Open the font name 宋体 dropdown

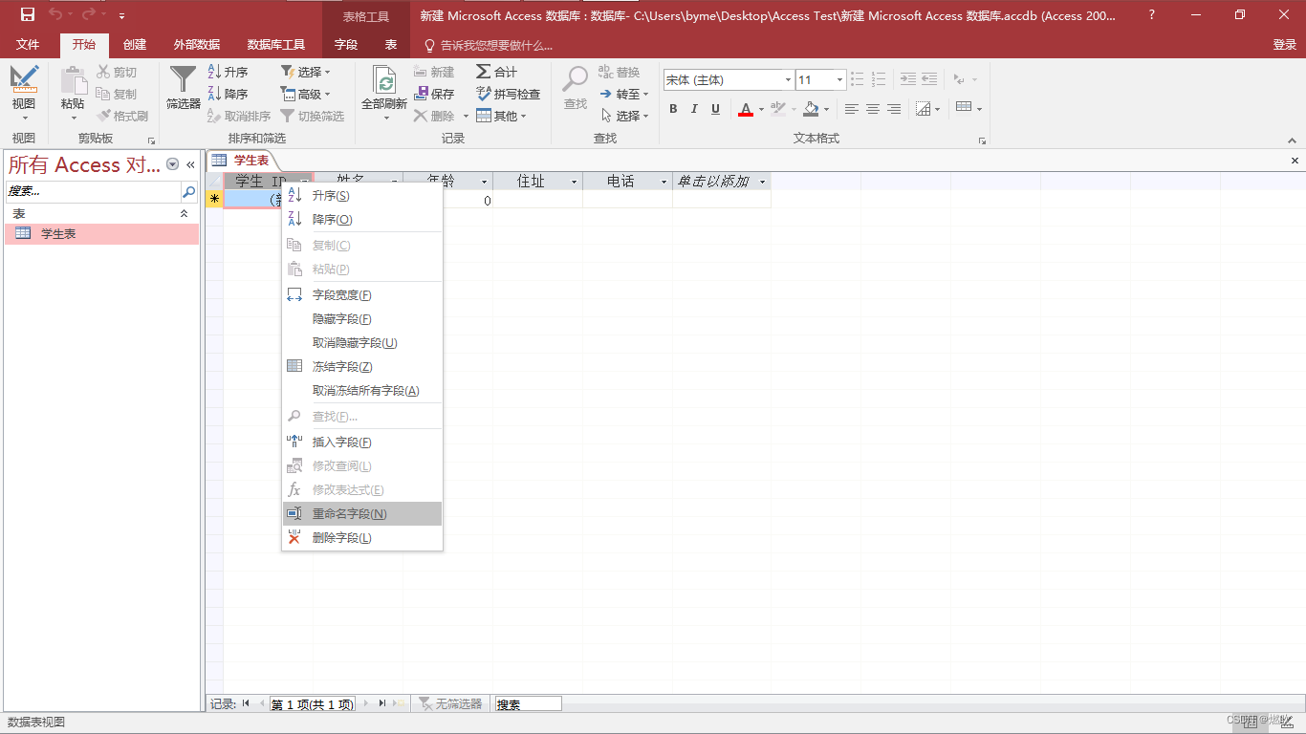(788, 80)
